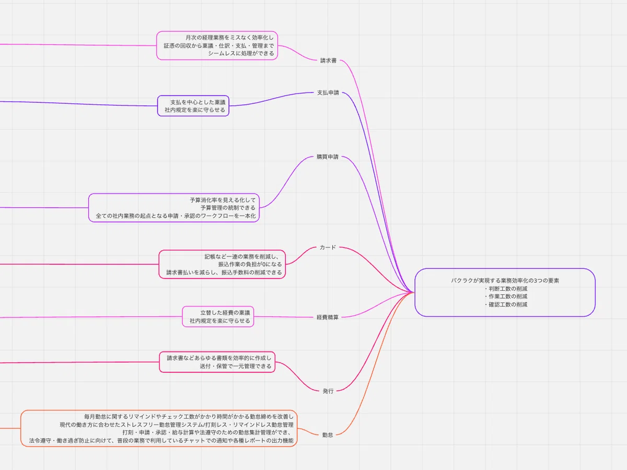
Task: Select the 支払申請 branch node
Action: [328, 93]
